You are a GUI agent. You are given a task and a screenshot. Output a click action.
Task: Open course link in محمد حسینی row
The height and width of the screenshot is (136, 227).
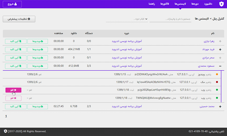[x=127, y=106]
